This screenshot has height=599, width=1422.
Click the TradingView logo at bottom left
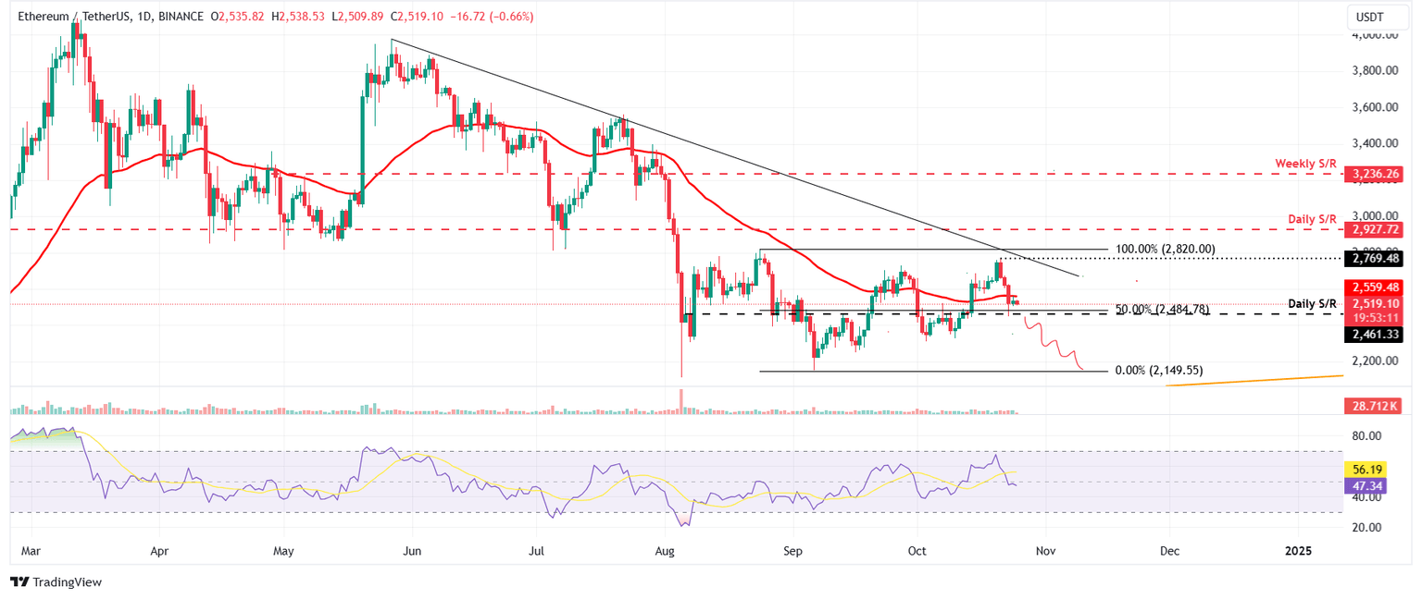[x=56, y=582]
